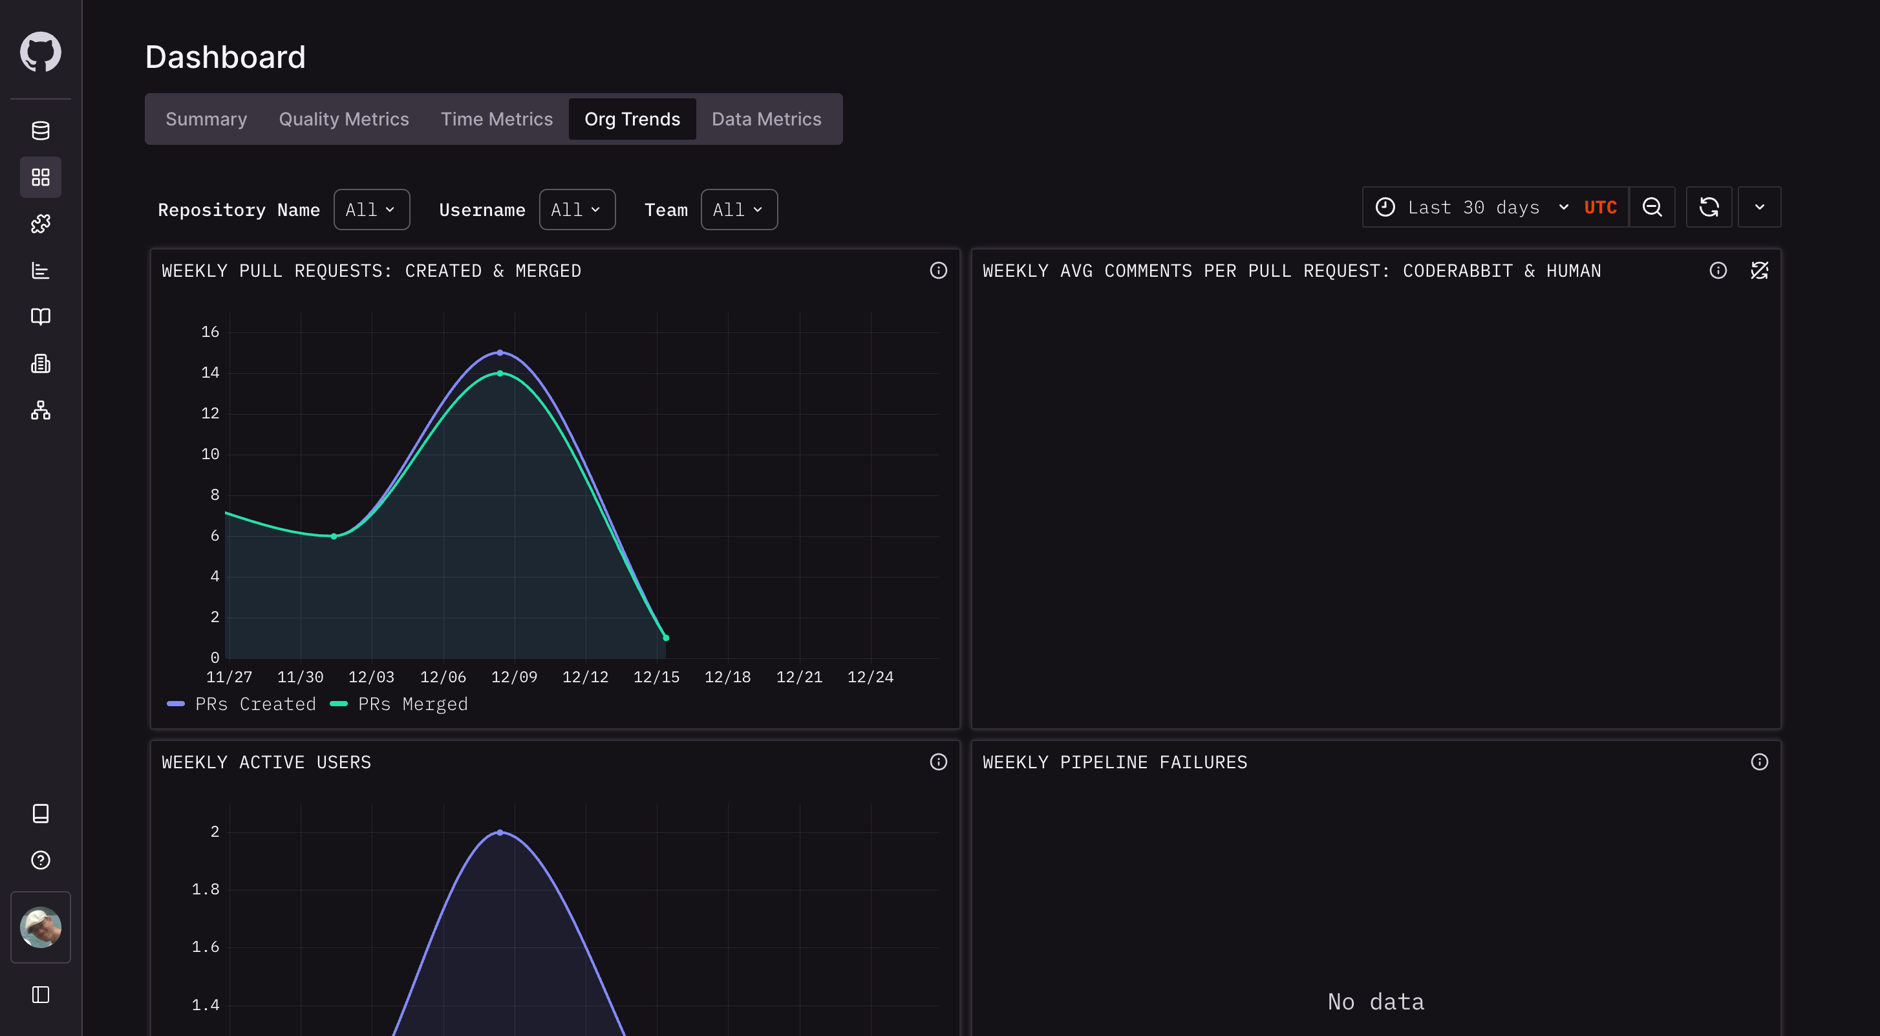Toggle the sidebar collapse panel icon
Viewport: 1880px width, 1036px height.
tap(40, 995)
